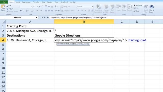Click the fx Insert Function button
Screen dimensions: 163x92
click(x=48, y=18)
